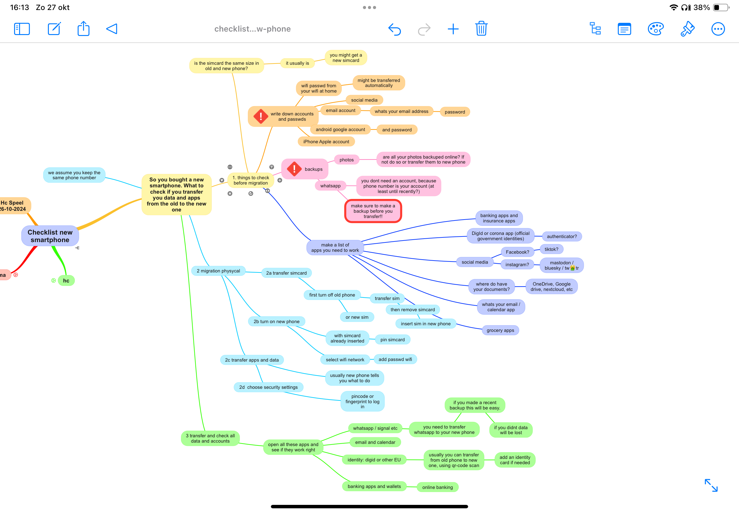Select 'might be transferred automatically' node

pos(379,83)
